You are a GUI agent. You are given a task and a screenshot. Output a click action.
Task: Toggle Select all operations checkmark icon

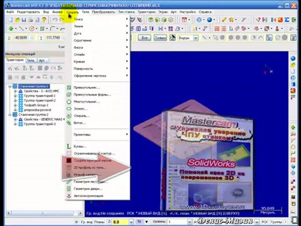pos(10,68)
